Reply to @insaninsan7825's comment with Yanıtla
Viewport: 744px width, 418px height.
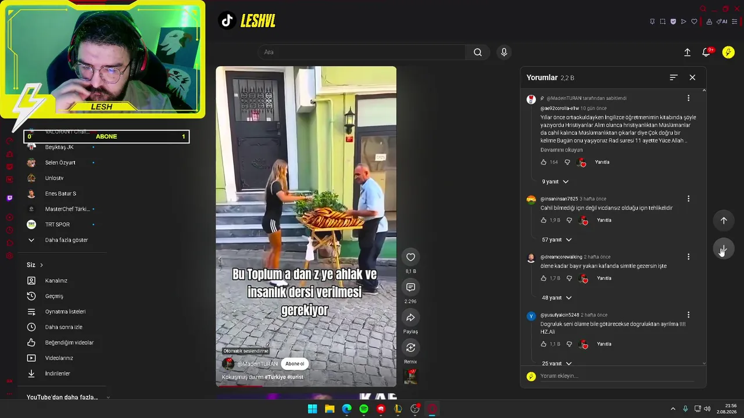coord(604,221)
